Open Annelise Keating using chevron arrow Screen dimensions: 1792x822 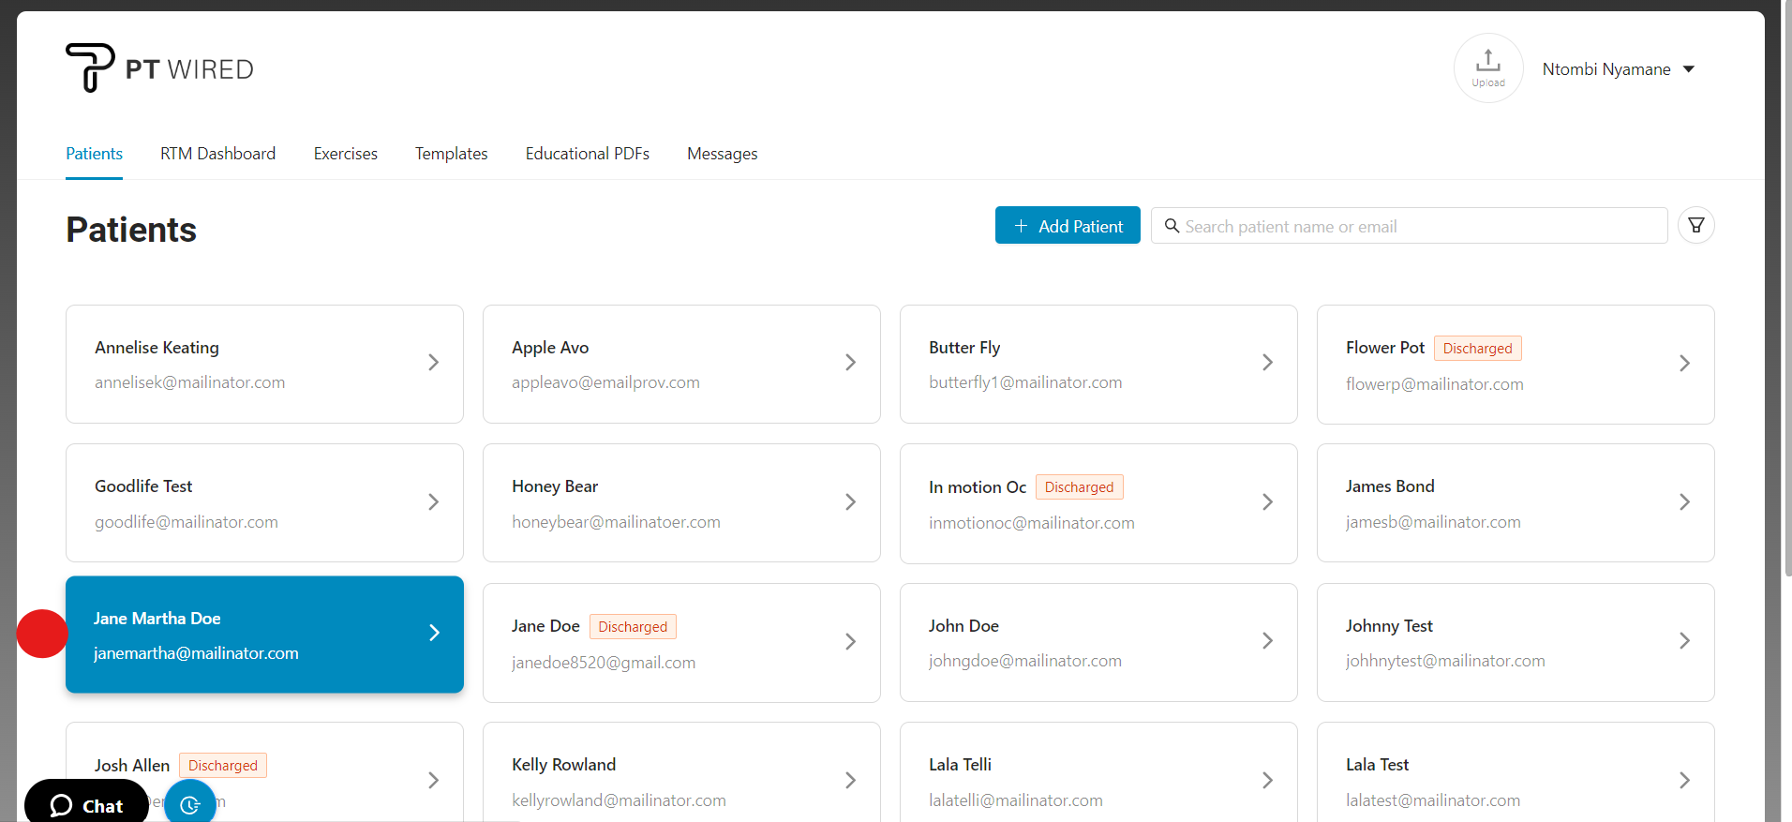pos(433,363)
